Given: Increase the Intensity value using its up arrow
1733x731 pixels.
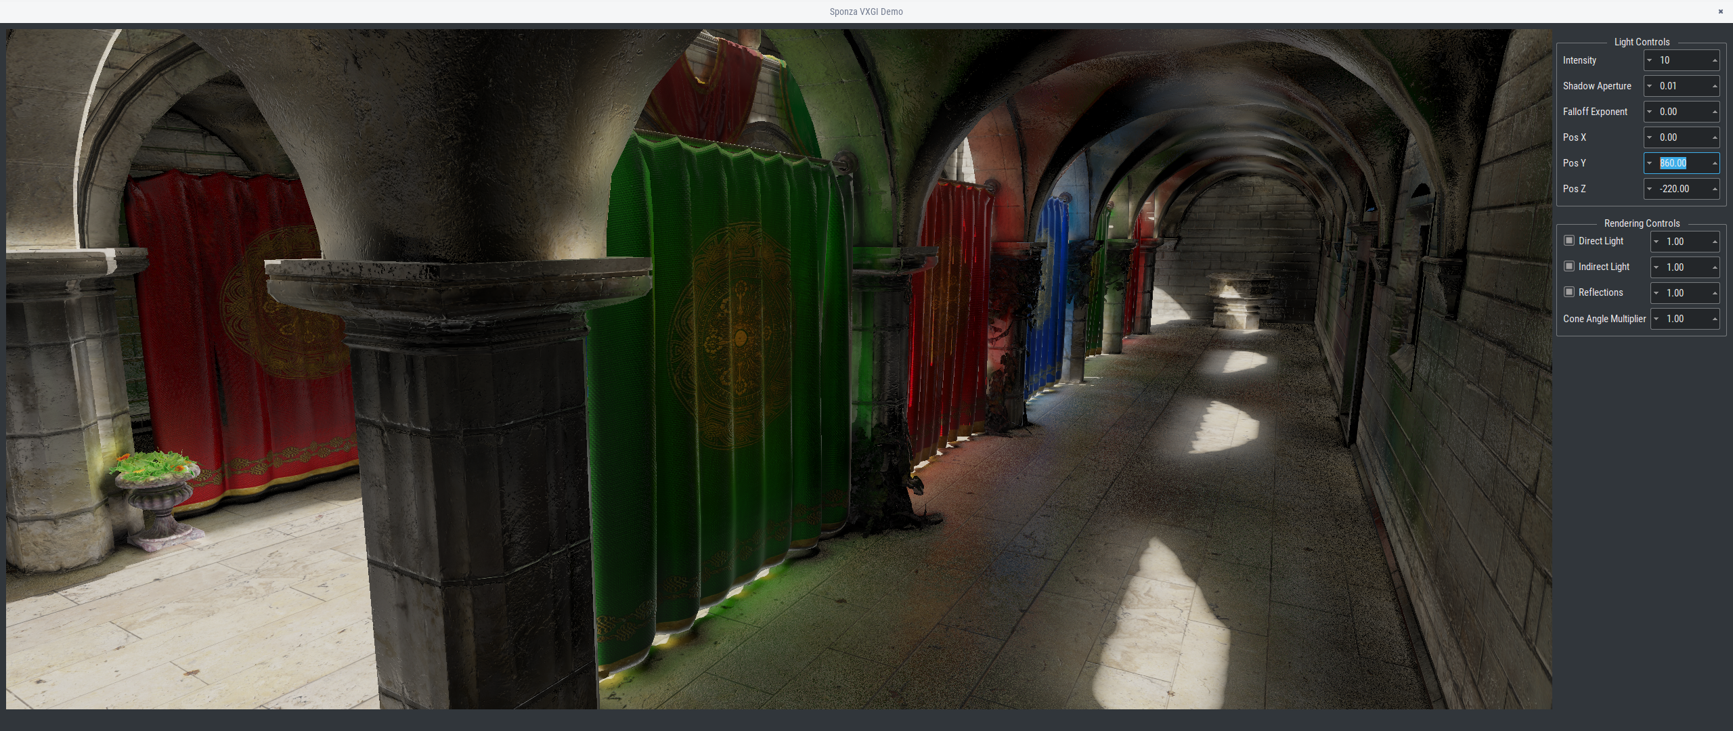Looking at the screenshot, I should click(x=1713, y=60).
